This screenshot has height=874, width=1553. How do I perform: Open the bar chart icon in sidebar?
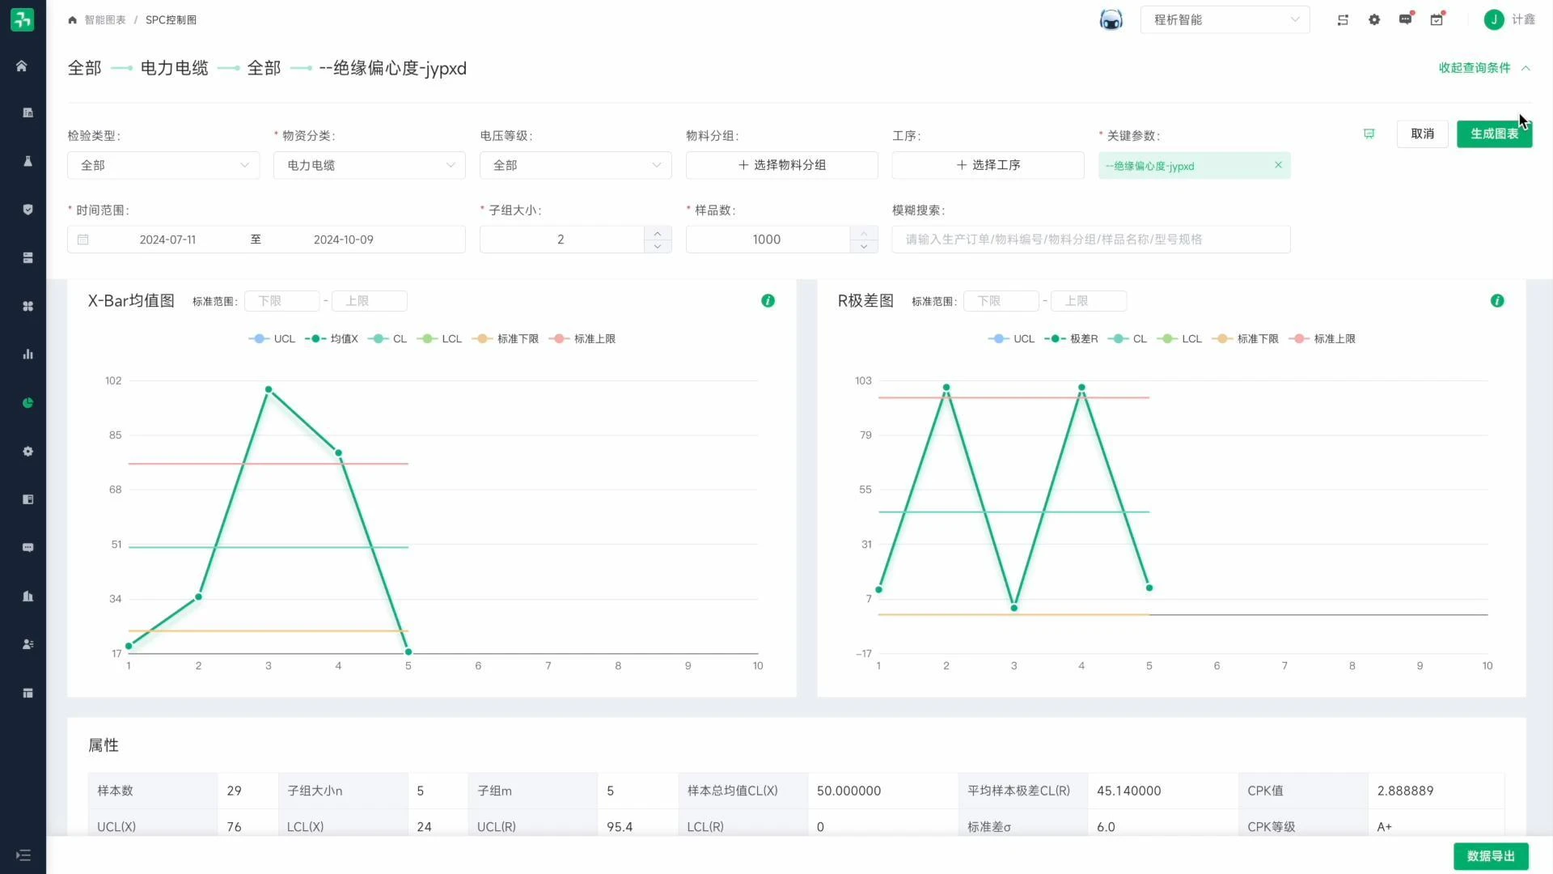[27, 354]
